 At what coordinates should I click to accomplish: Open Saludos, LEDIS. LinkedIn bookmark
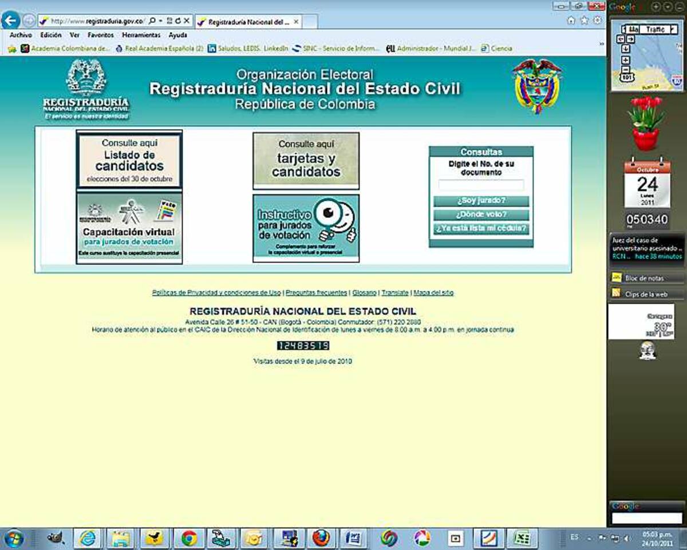coord(247,49)
